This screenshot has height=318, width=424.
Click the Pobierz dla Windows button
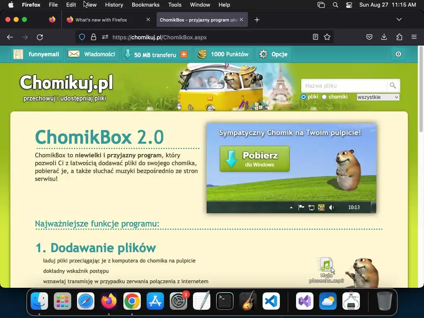point(255,159)
